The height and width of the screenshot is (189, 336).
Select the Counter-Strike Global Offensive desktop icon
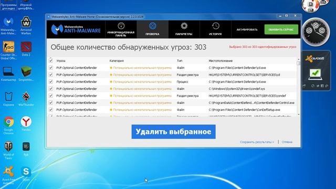(x=8, y=50)
